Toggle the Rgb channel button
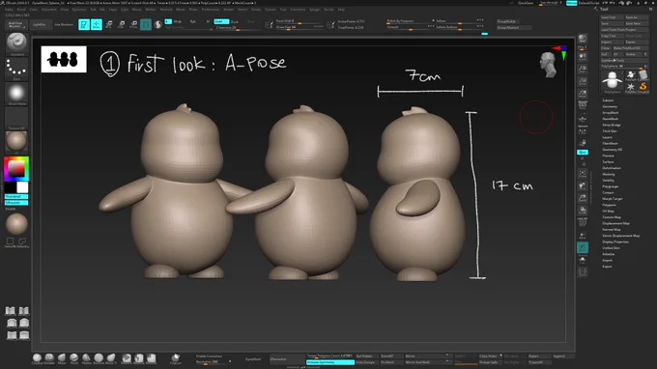The image size is (657, 369). [x=193, y=21]
